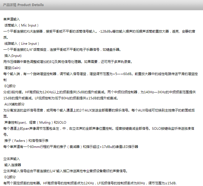Click the 推子 (Faders) 和信号指示表 heading

pyautogui.click(x=27, y=140)
